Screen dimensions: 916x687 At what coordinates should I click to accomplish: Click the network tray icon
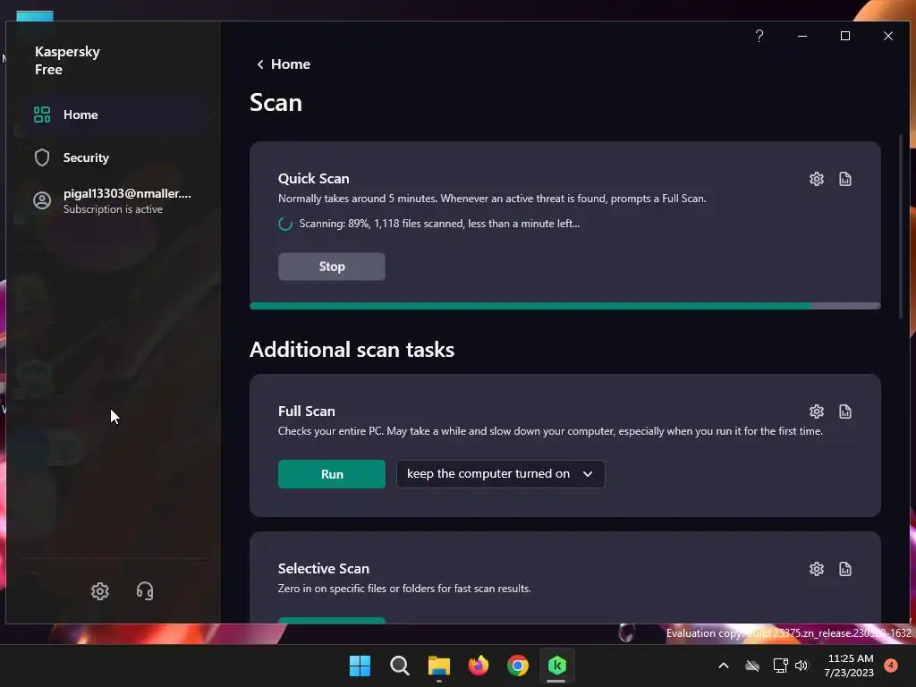point(780,666)
